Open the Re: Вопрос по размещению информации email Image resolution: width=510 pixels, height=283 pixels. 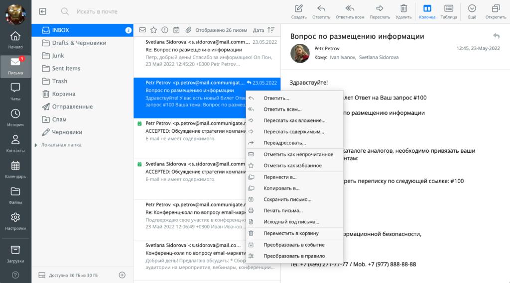(207, 57)
